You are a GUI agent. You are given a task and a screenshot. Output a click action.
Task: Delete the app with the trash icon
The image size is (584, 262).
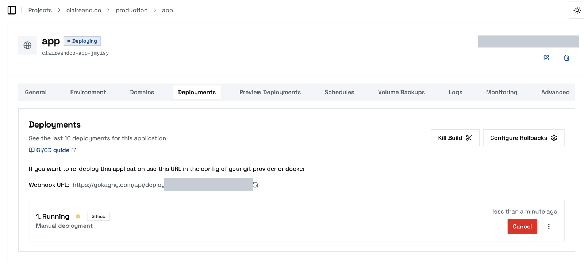[x=566, y=58]
